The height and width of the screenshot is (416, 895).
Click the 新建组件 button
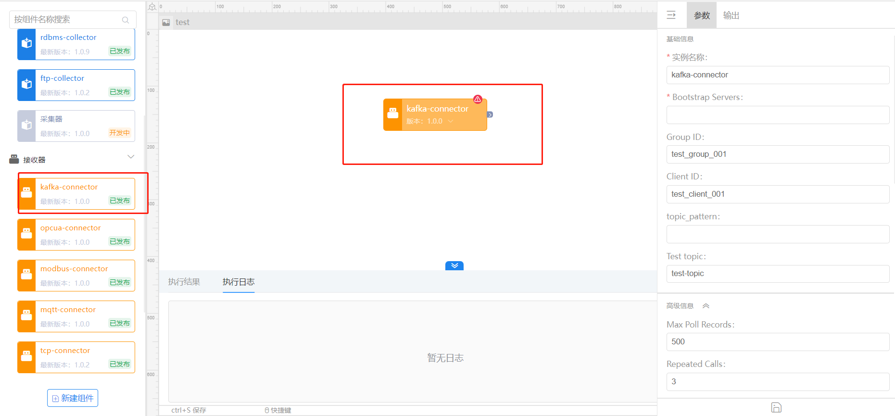(x=73, y=398)
